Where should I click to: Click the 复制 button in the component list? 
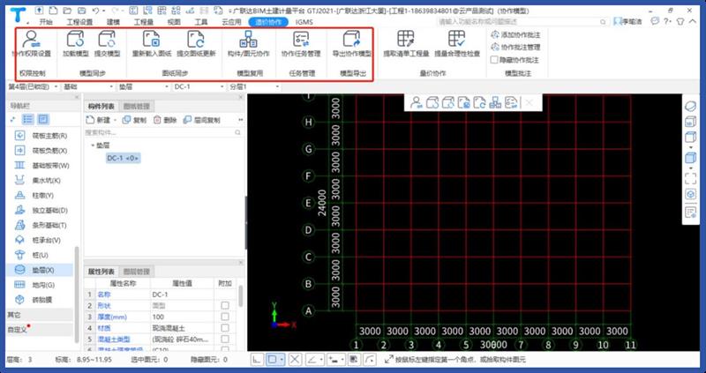pos(134,120)
